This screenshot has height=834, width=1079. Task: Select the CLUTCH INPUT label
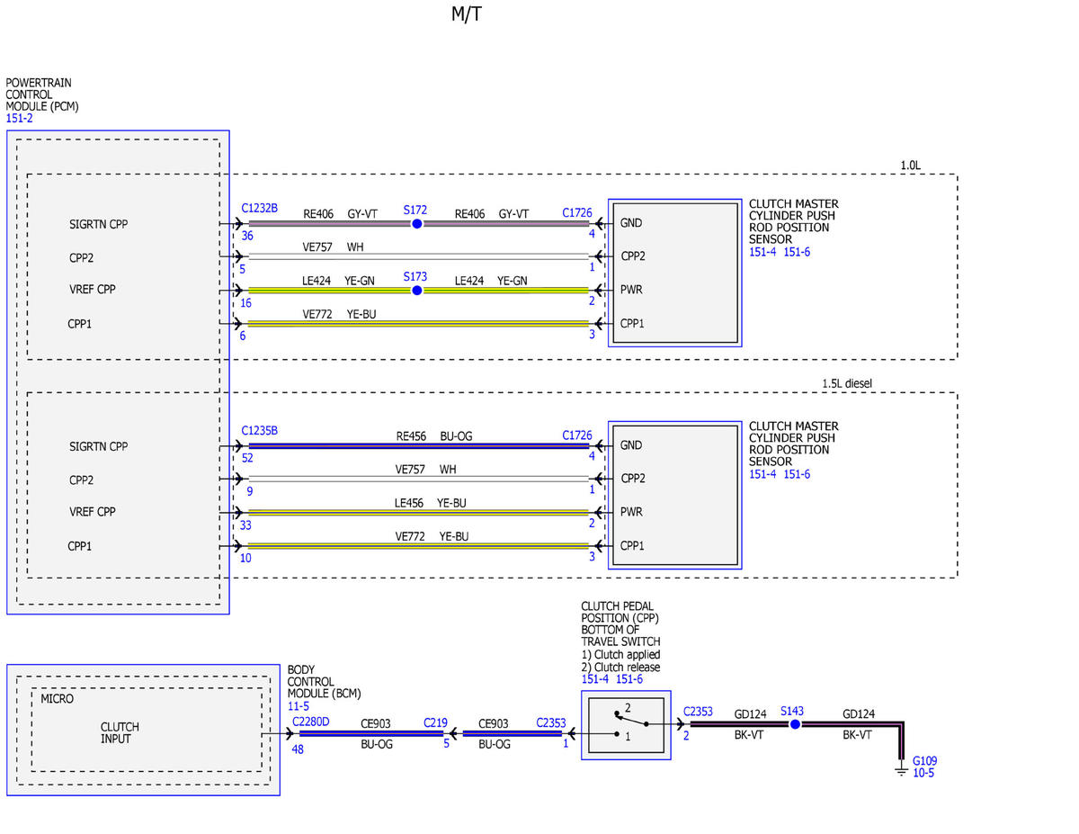pyautogui.click(x=120, y=733)
